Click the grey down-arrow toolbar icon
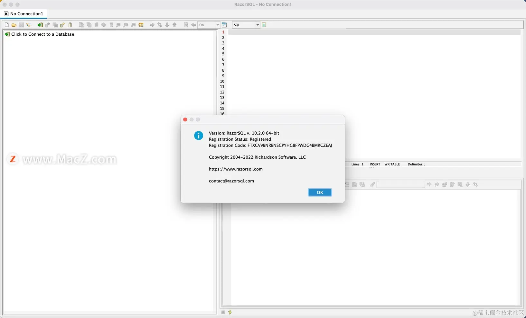 (x=167, y=25)
